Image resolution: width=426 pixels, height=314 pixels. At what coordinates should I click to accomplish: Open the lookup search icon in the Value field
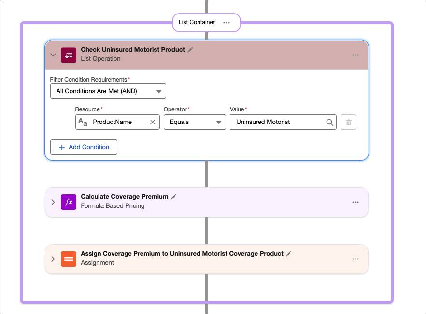[x=330, y=122]
